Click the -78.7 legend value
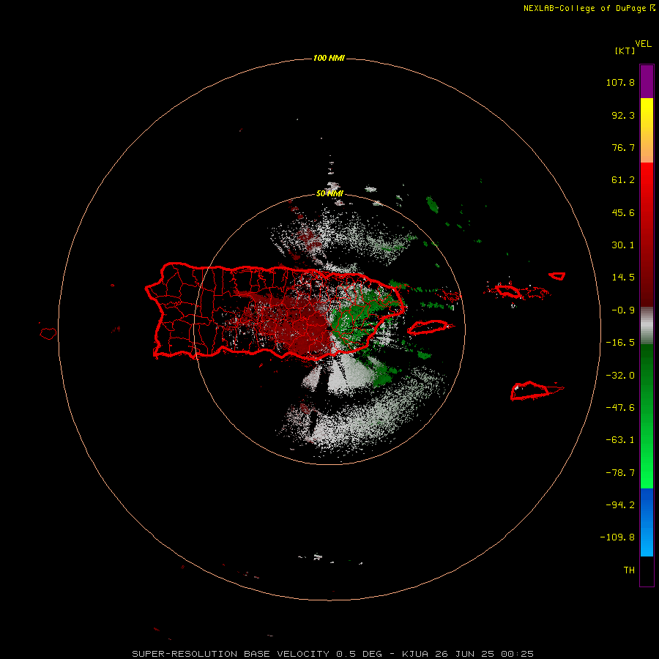The width and height of the screenshot is (659, 659). click(620, 473)
